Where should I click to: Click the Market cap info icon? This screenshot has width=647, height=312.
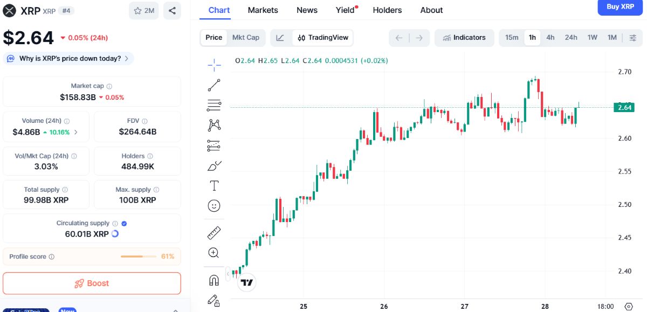click(109, 86)
